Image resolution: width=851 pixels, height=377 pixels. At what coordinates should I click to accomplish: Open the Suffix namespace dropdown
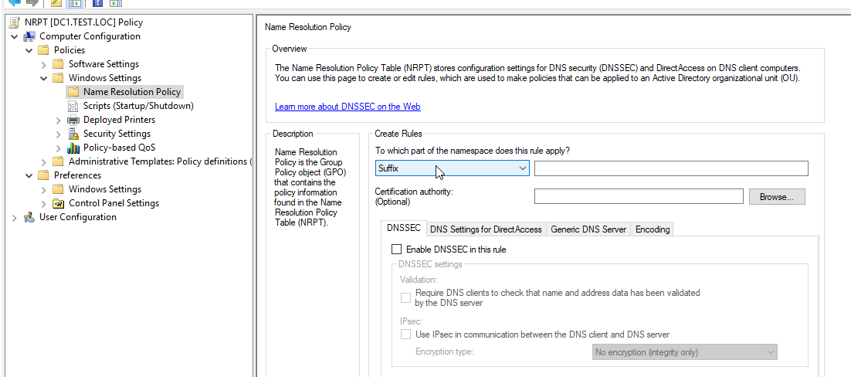click(522, 168)
